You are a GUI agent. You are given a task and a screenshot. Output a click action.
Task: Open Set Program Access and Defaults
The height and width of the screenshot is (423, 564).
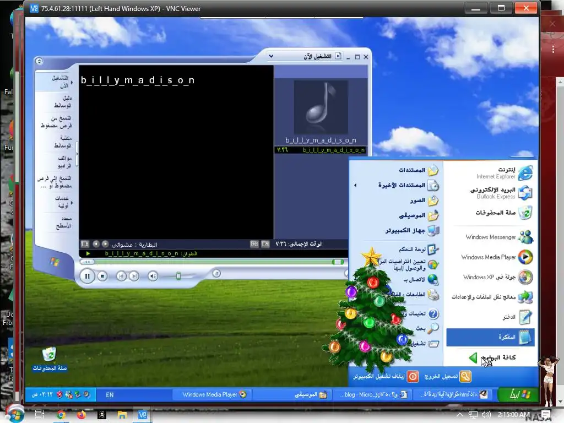tap(409, 265)
